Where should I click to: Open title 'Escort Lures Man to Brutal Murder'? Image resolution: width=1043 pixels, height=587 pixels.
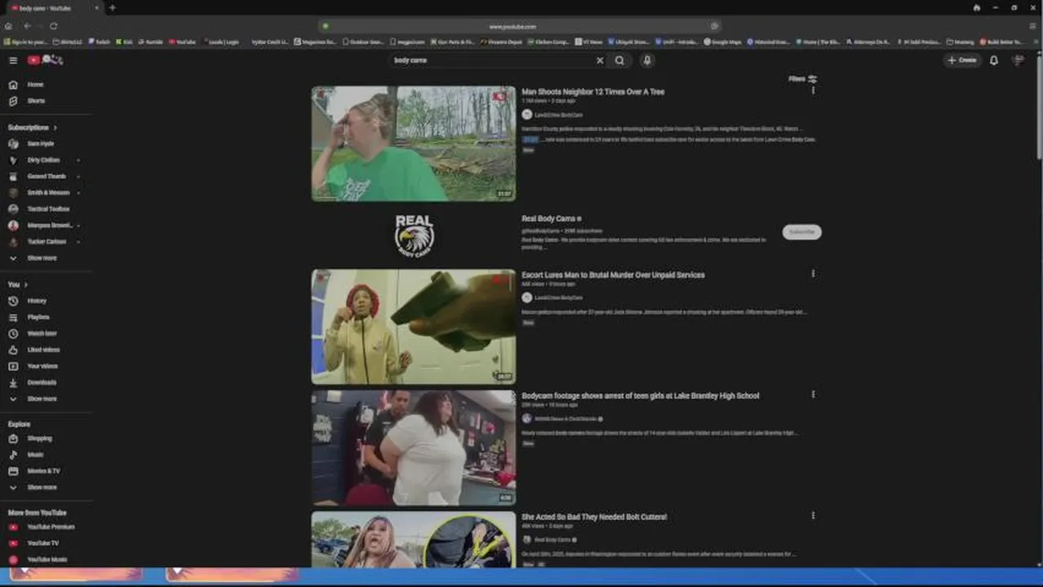613,275
